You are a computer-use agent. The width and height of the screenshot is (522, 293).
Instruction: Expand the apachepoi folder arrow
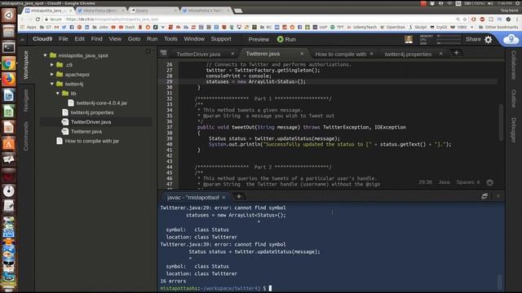52,74
